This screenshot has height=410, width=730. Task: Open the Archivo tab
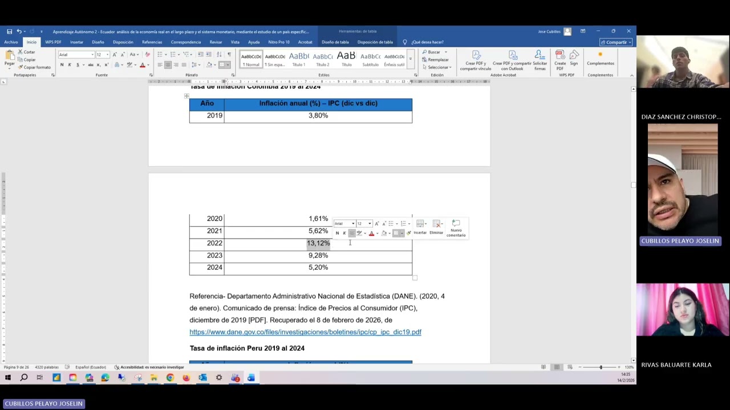(11, 42)
